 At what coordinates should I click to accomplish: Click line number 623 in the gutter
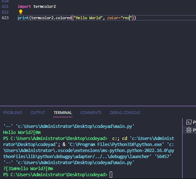(x=5, y=18)
